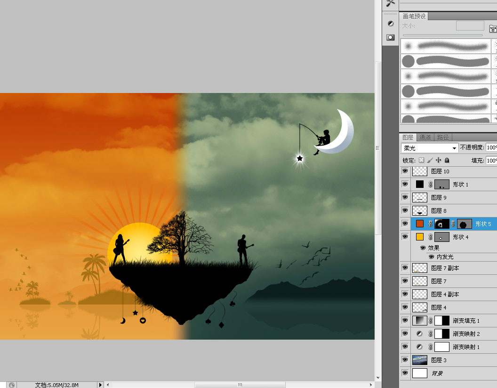Click the quick mask mode icon
497x388 pixels.
coord(391,38)
